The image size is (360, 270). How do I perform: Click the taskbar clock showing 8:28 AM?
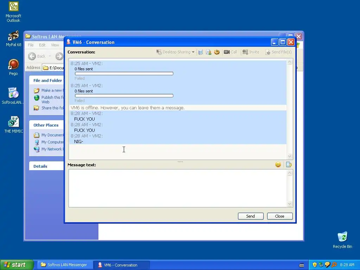(347, 265)
